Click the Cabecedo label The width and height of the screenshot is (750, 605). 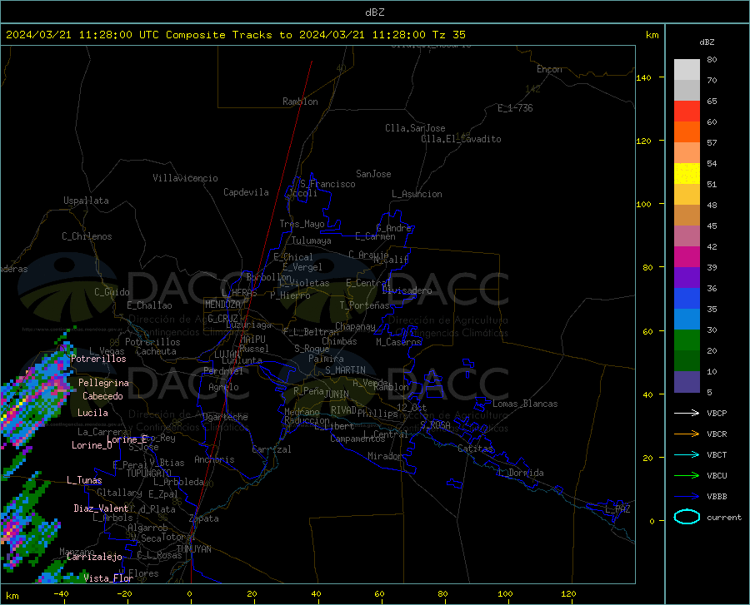tap(102, 396)
